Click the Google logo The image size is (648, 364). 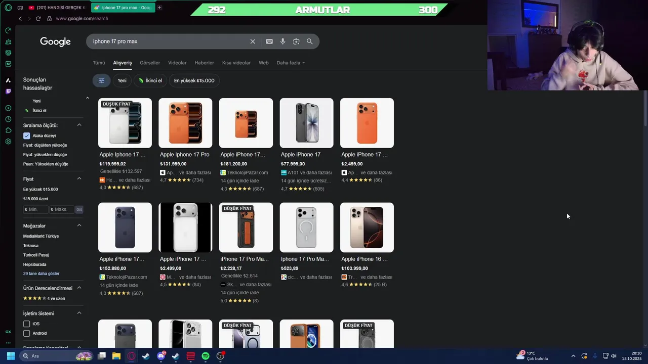pyautogui.click(x=55, y=42)
